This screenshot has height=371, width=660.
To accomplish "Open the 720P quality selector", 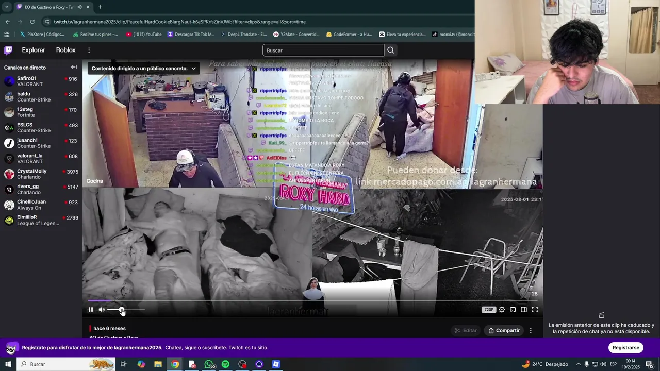I will click(488, 310).
